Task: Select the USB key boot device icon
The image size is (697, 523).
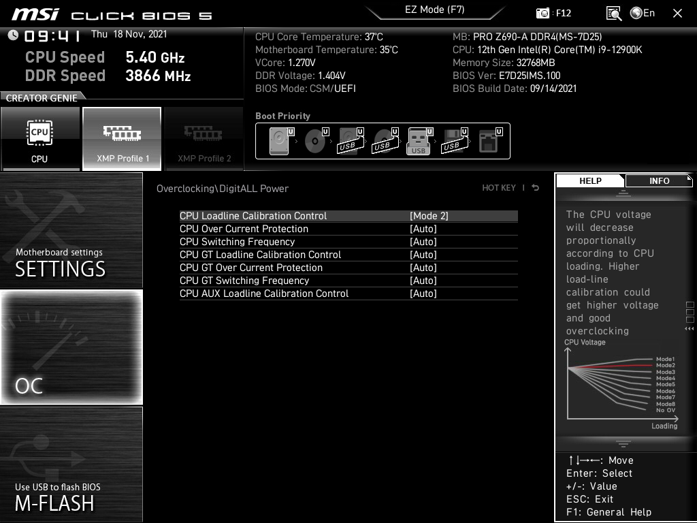Action: [x=419, y=141]
